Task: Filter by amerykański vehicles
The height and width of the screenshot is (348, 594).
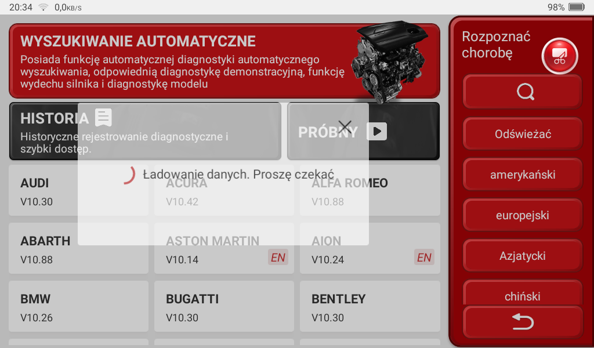Action: (522, 175)
